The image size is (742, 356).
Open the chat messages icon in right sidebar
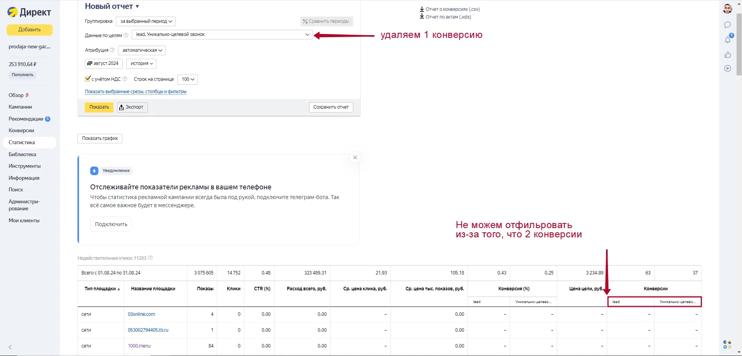(x=727, y=25)
